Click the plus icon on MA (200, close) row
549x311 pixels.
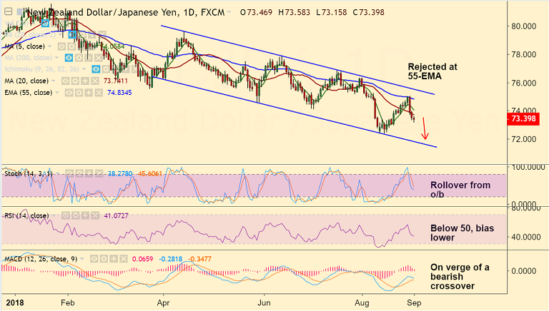tap(89, 58)
